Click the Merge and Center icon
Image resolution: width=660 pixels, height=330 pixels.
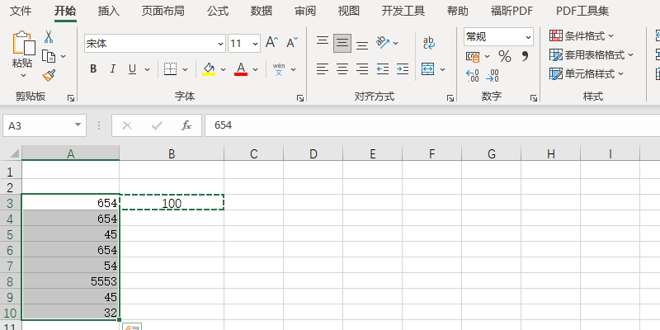[427, 68]
